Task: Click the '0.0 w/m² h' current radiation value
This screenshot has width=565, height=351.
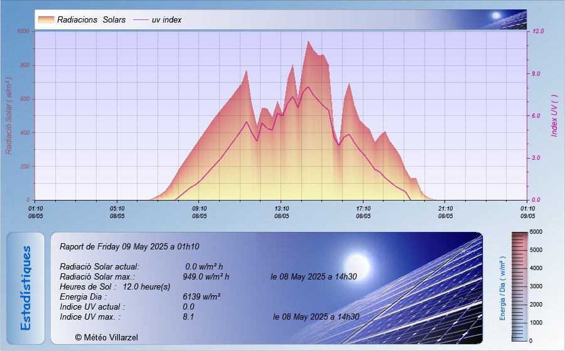Action: tap(204, 267)
